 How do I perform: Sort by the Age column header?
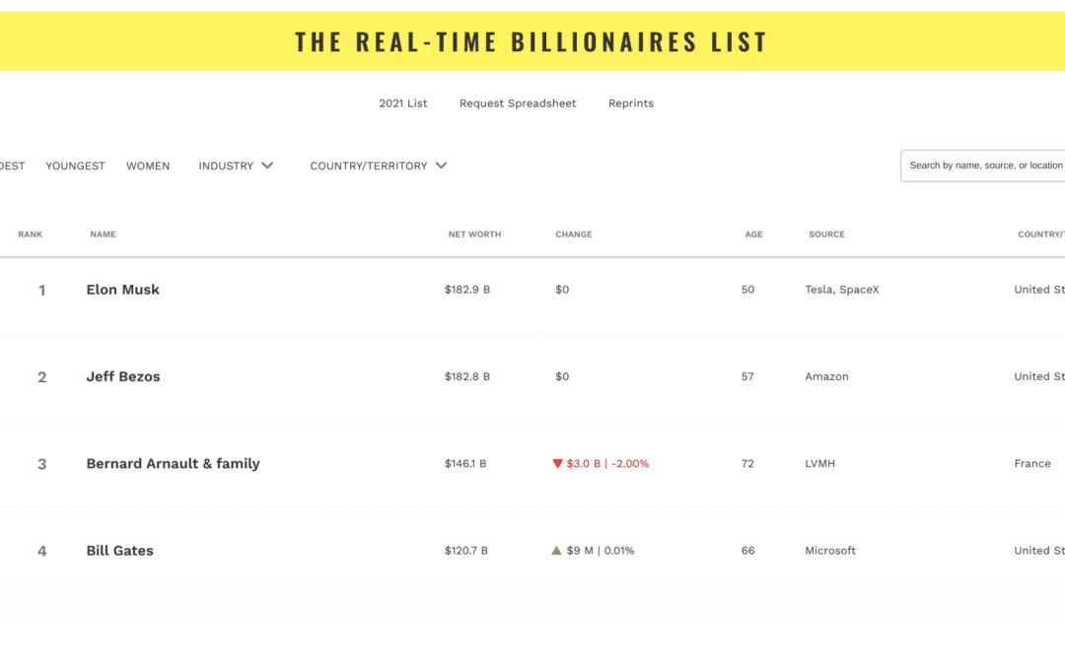coord(753,234)
